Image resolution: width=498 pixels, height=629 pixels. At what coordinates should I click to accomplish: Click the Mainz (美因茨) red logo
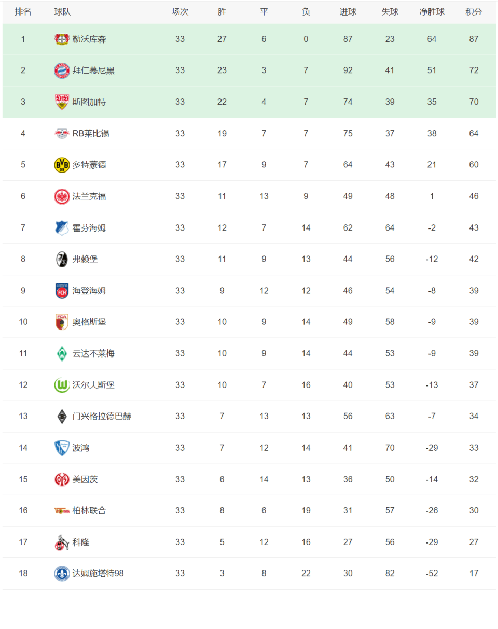click(62, 479)
